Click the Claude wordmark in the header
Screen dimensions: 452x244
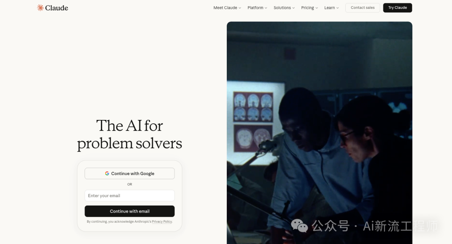[x=56, y=8]
